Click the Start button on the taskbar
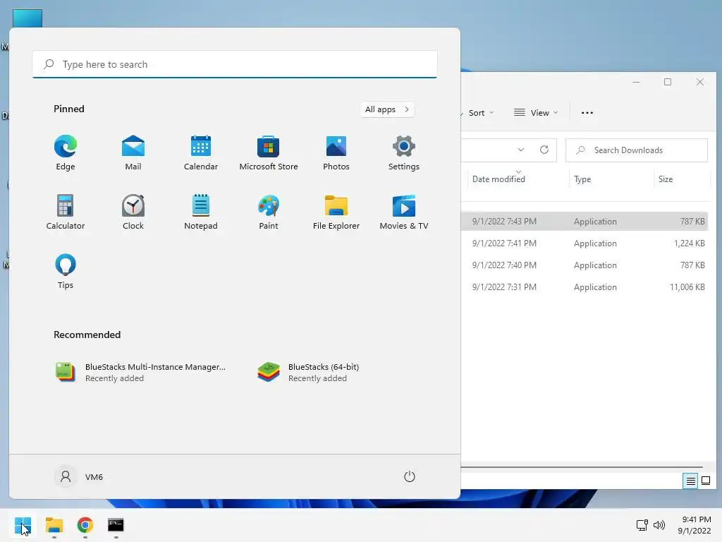The height and width of the screenshot is (542, 722). pos(23,525)
